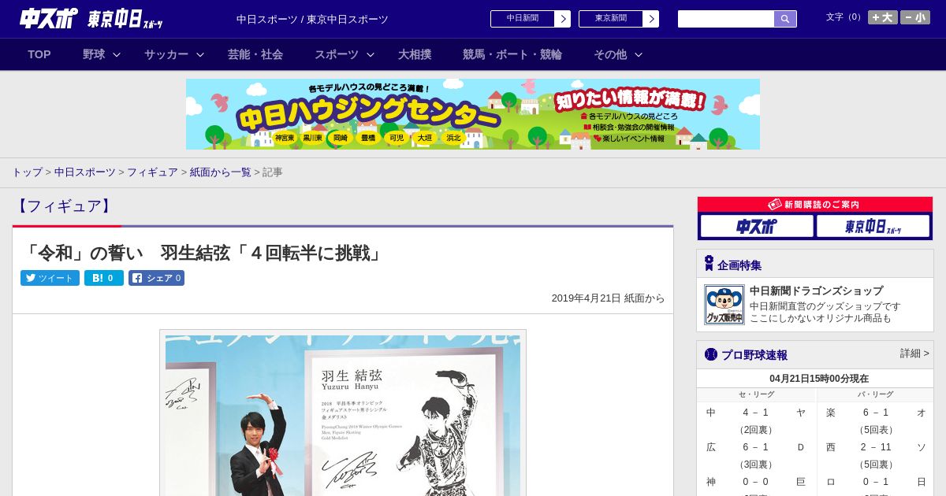Click the 企画特集 ribbon icon
946x496 pixels.
click(x=709, y=263)
